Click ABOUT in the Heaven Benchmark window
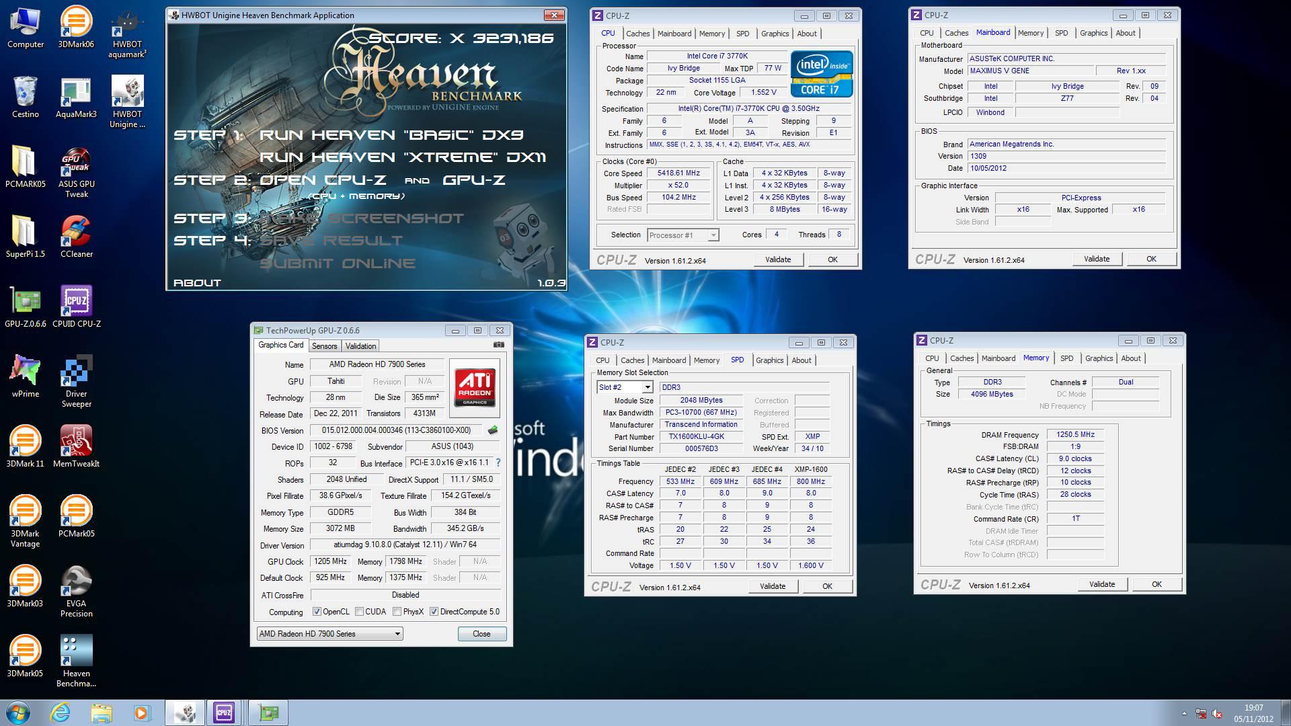The height and width of the screenshot is (726, 1291). point(197,283)
